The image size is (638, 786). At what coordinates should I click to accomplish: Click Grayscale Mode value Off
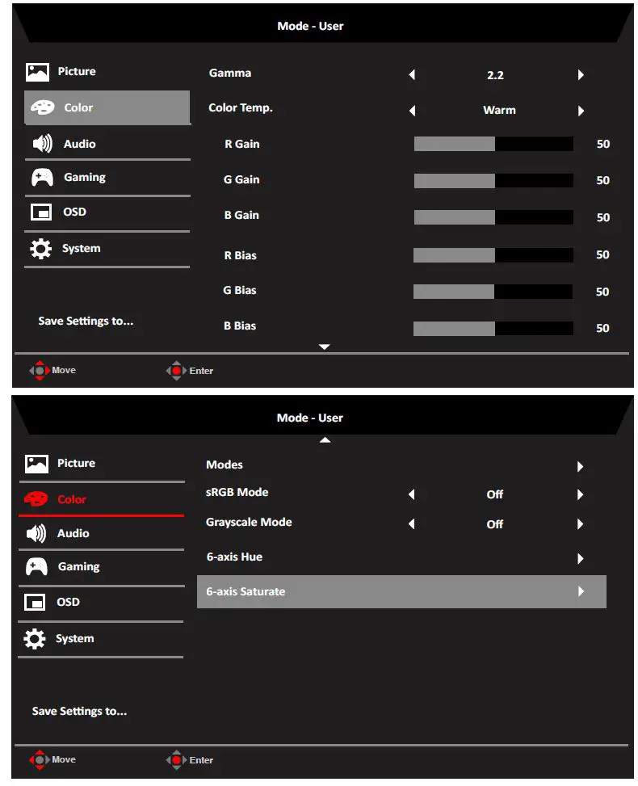[495, 524]
